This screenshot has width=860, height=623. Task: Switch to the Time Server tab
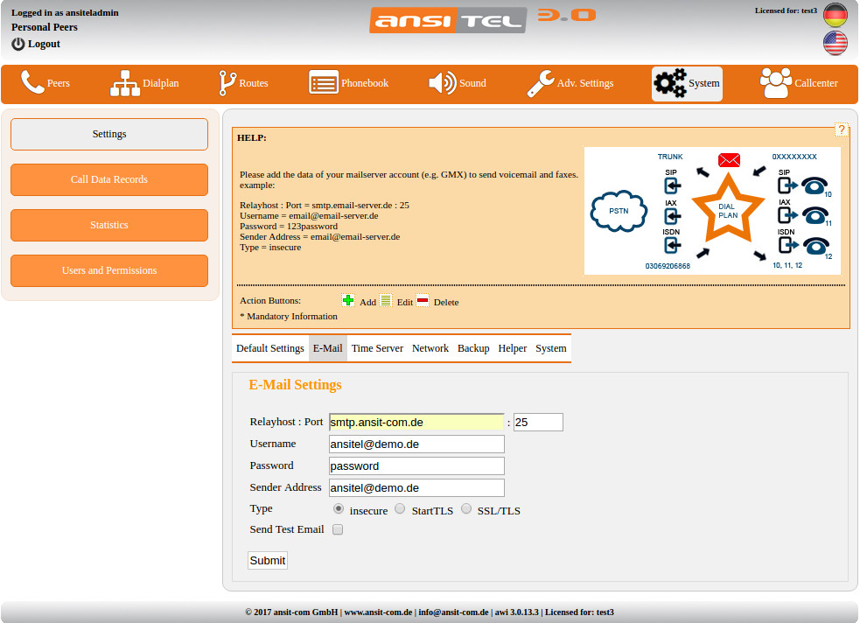point(377,347)
